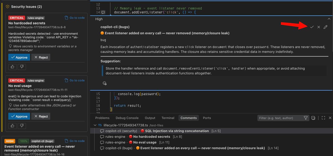This screenshot has width=333, height=156.
Task: Click the copilot-cli (bugs) author name in the comment
Action: pyautogui.click(x=115, y=27)
